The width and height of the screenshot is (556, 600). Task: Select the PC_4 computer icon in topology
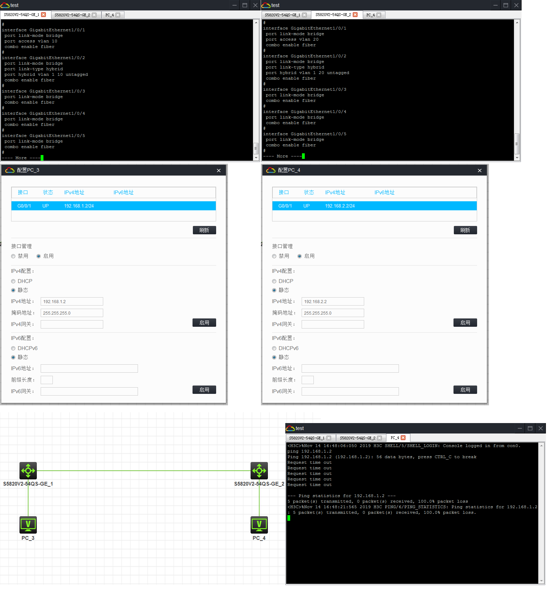point(259,525)
